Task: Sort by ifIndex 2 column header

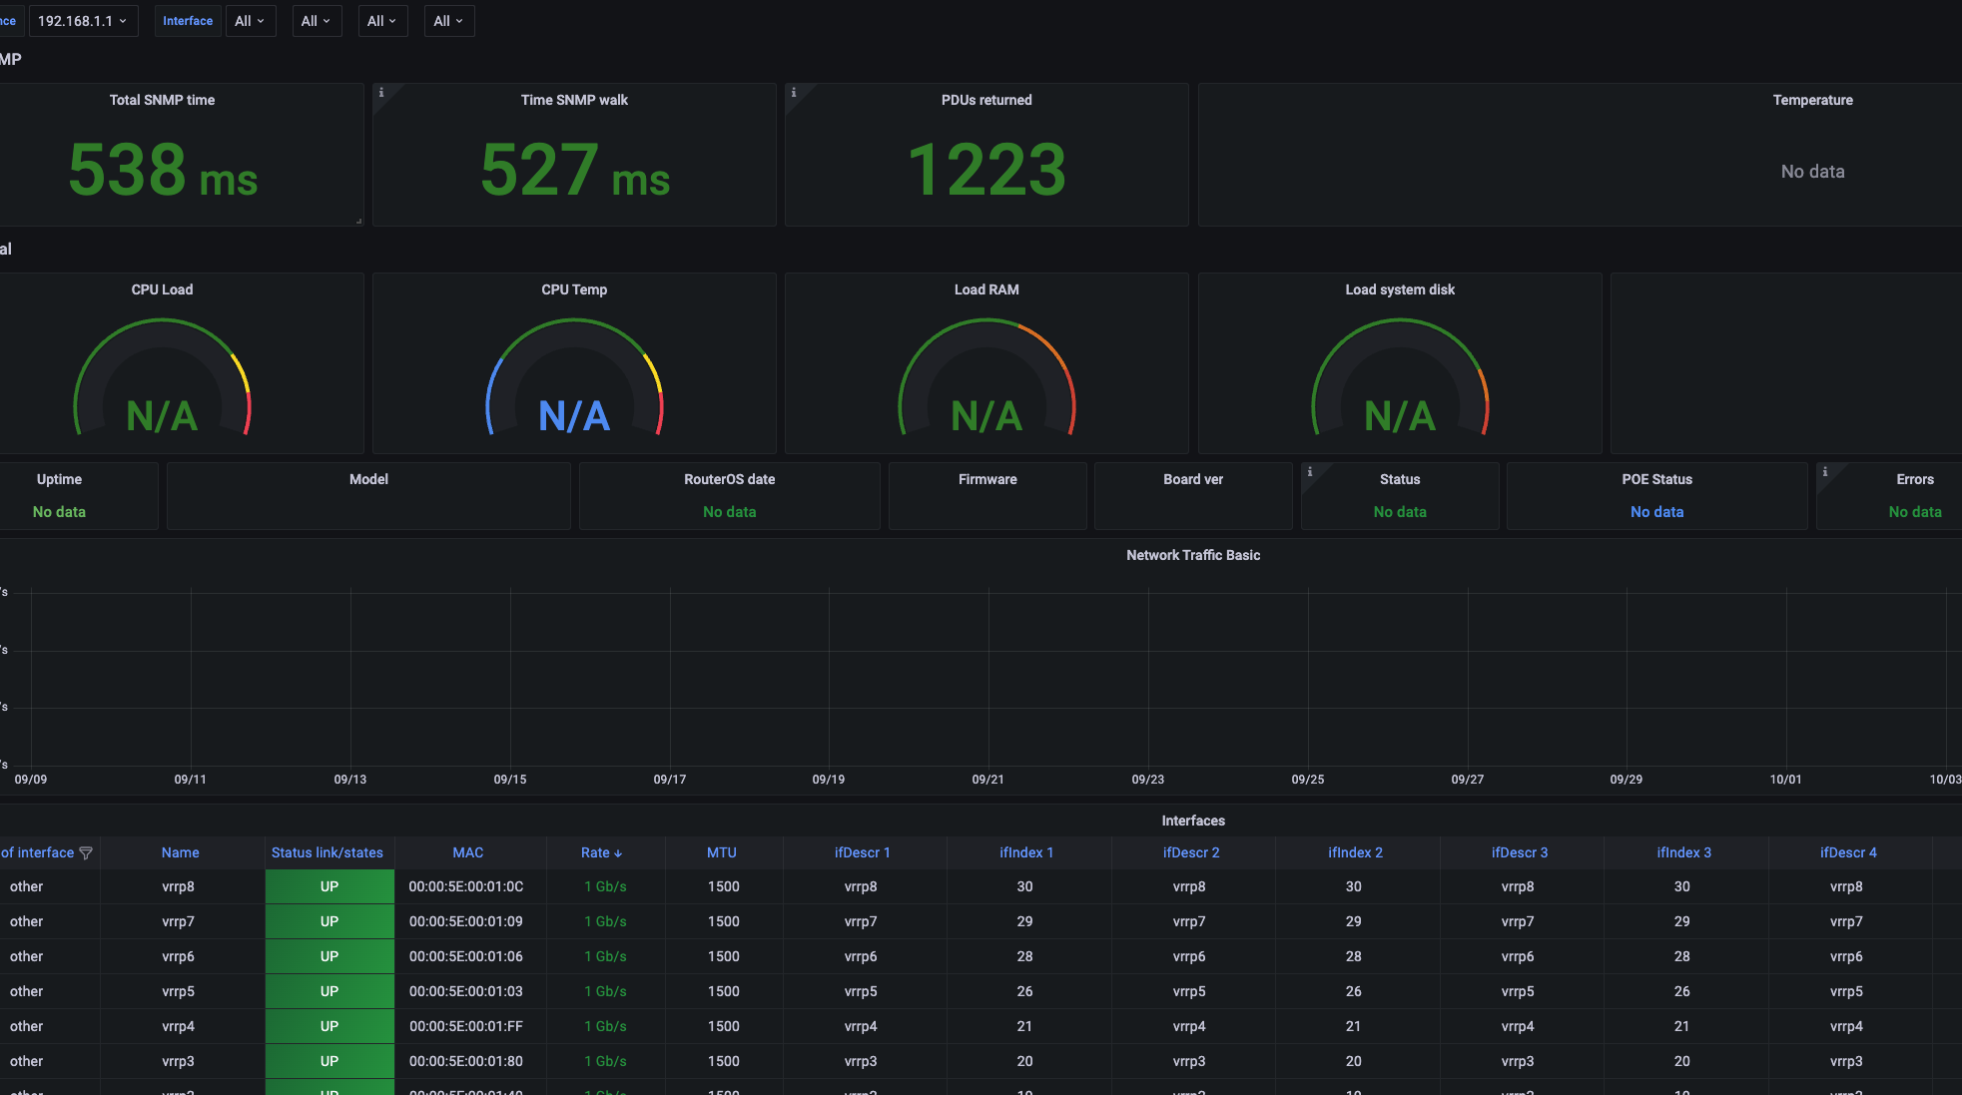Action: 1355,852
